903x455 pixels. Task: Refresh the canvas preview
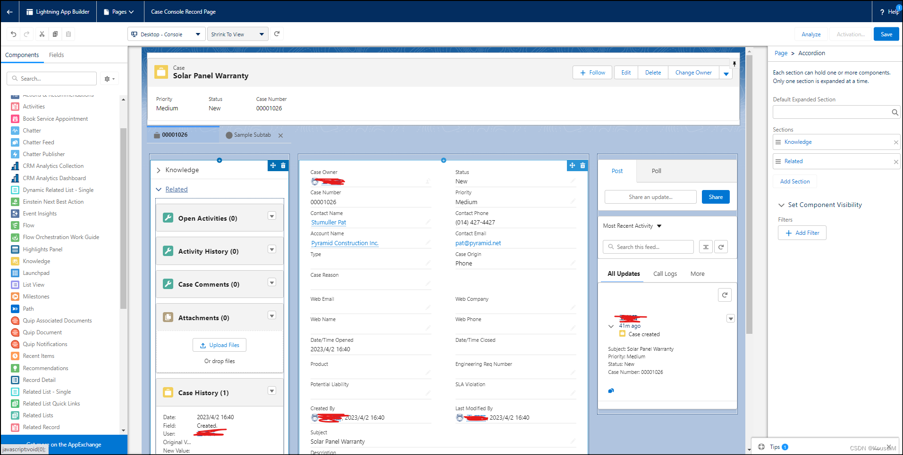tap(277, 34)
